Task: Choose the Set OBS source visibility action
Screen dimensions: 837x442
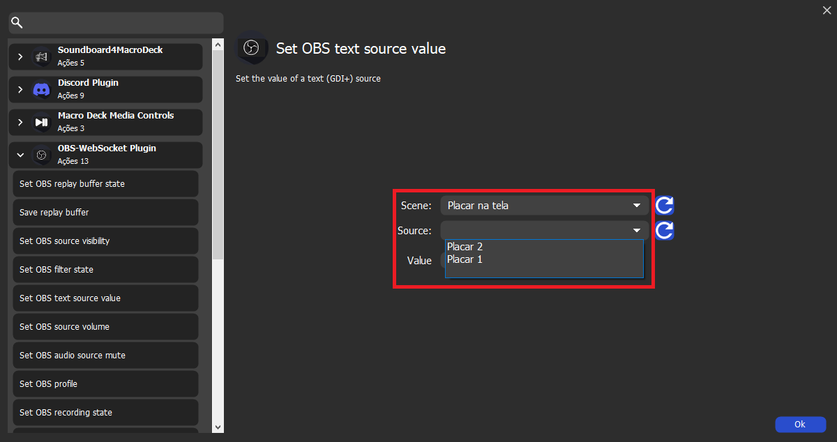Action: (x=105, y=241)
